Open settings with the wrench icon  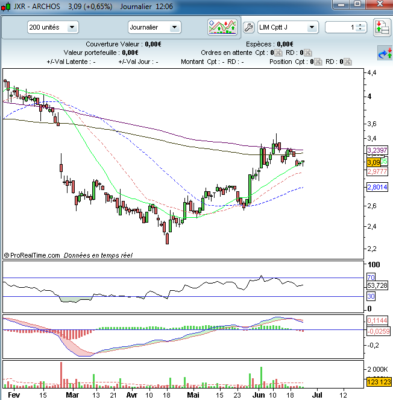tap(248, 27)
